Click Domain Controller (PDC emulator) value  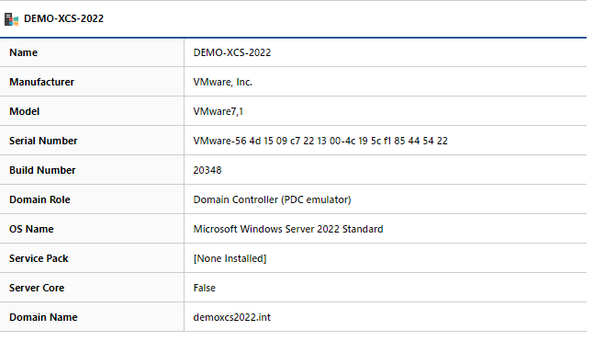click(272, 199)
